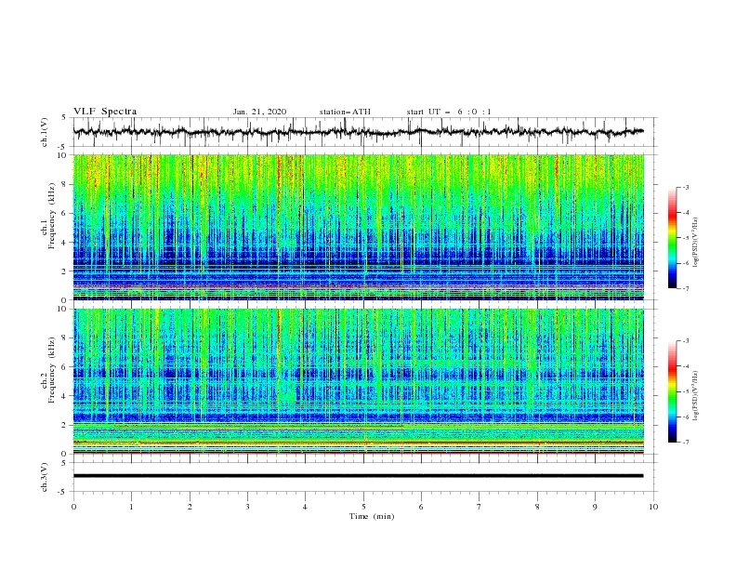The image size is (736, 569).
Task: Click the "4" minute tick on time axis
Action: [305, 507]
